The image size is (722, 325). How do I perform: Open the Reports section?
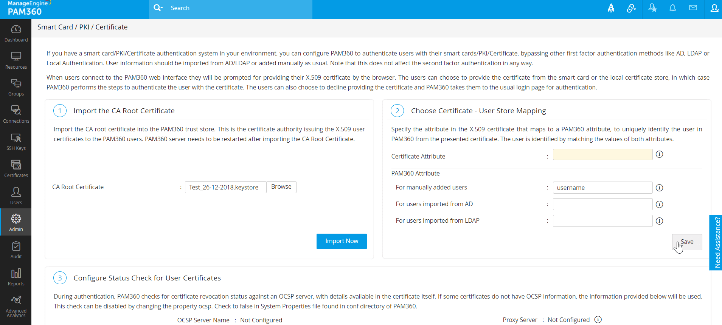tap(16, 277)
